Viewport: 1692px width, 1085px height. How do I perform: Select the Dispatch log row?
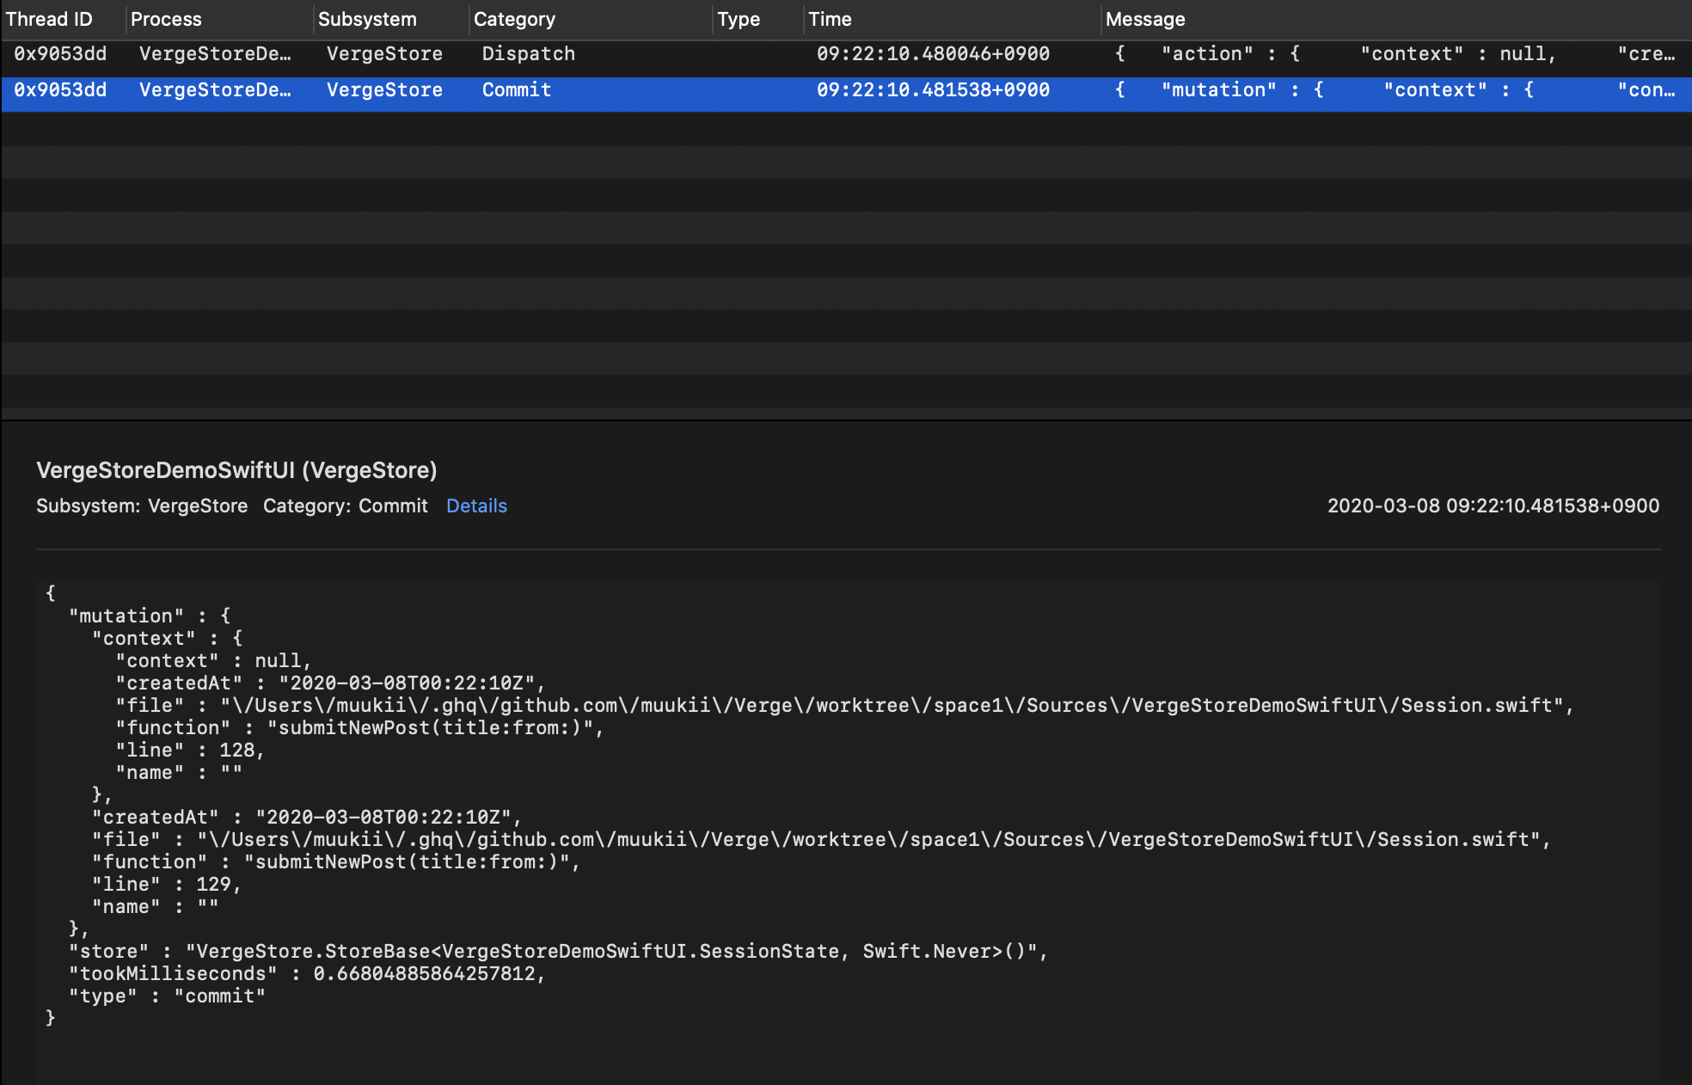point(528,54)
